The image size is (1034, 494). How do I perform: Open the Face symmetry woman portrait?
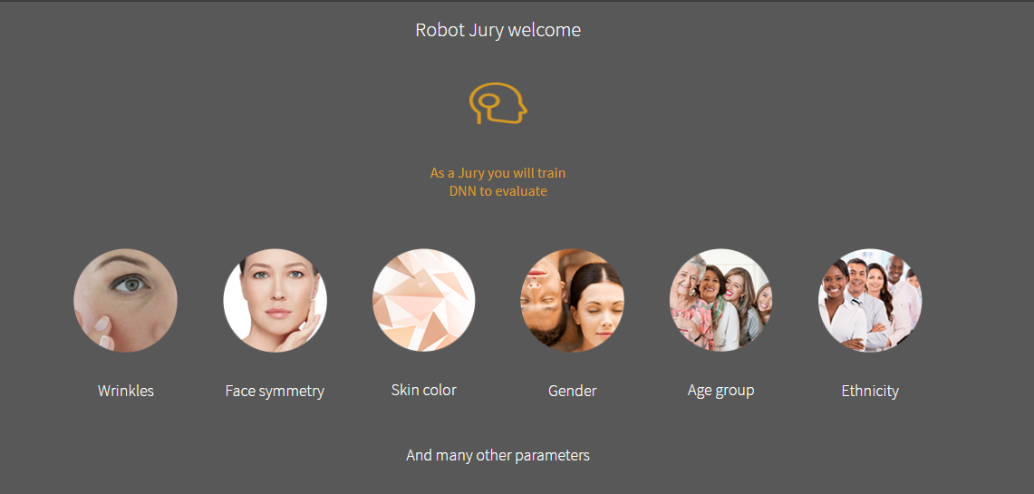pos(275,300)
